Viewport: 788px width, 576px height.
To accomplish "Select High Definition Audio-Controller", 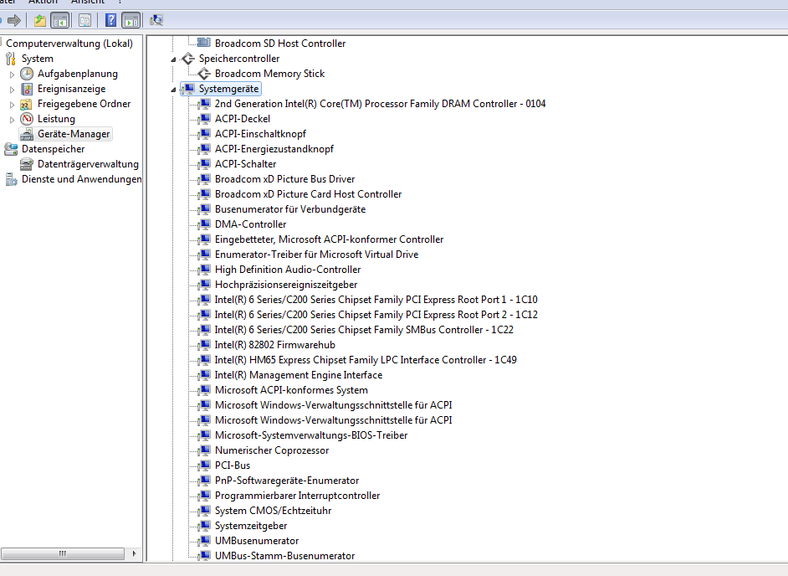I will (288, 270).
